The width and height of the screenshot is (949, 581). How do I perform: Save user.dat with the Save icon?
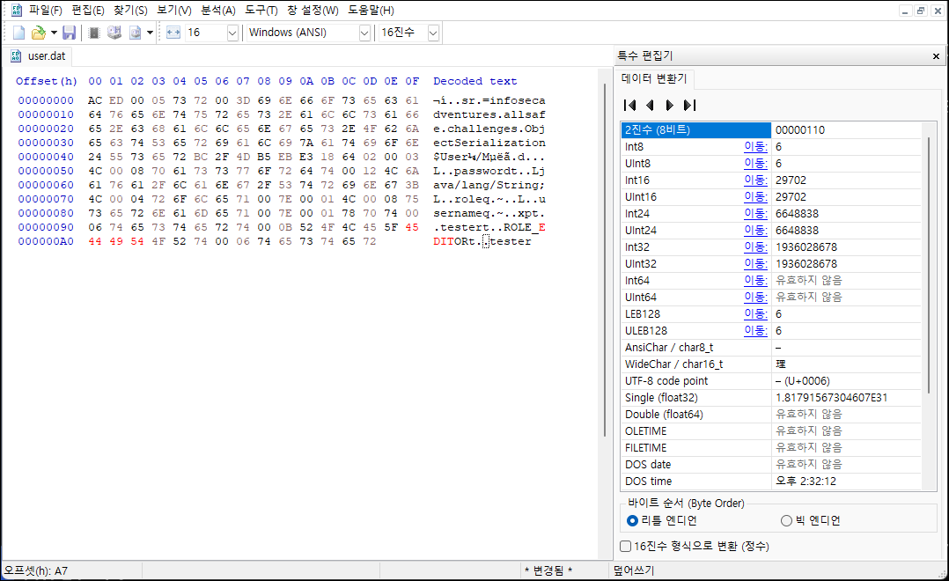click(69, 33)
